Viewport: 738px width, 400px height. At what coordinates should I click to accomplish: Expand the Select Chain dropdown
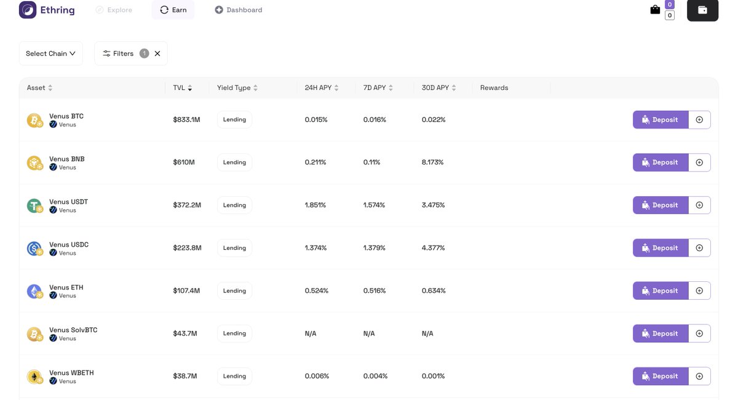pyautogui.click(x=50, y=54)
